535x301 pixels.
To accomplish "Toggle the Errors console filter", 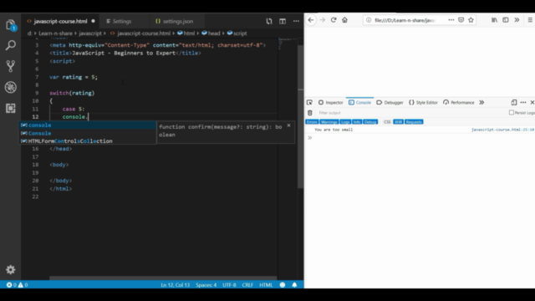I will pyautogui.click(x=312, y=122).
